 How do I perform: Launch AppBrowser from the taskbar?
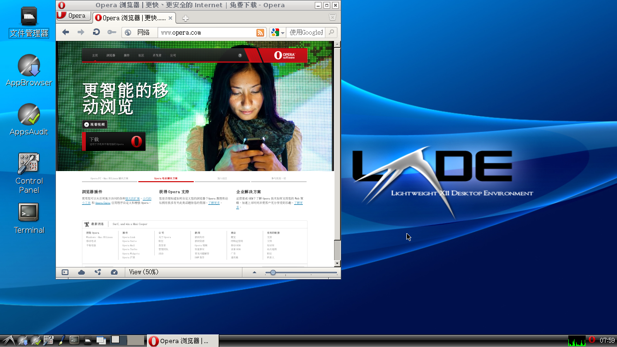pos(23,341)
